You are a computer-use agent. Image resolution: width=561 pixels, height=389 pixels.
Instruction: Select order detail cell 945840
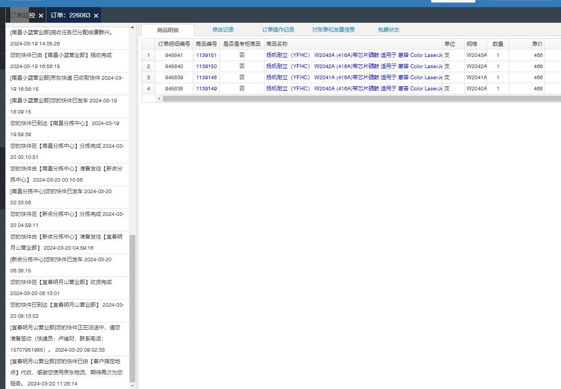click(x=174, y=66)
